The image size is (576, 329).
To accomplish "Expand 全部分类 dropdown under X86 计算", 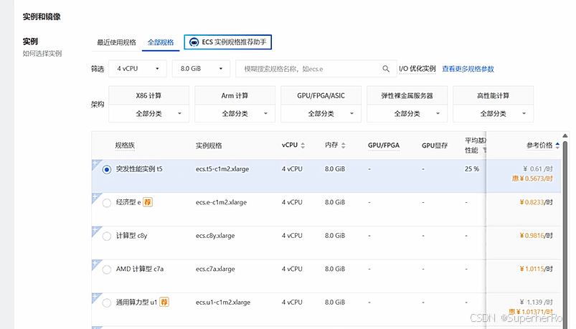I will [x=148, y=114].
